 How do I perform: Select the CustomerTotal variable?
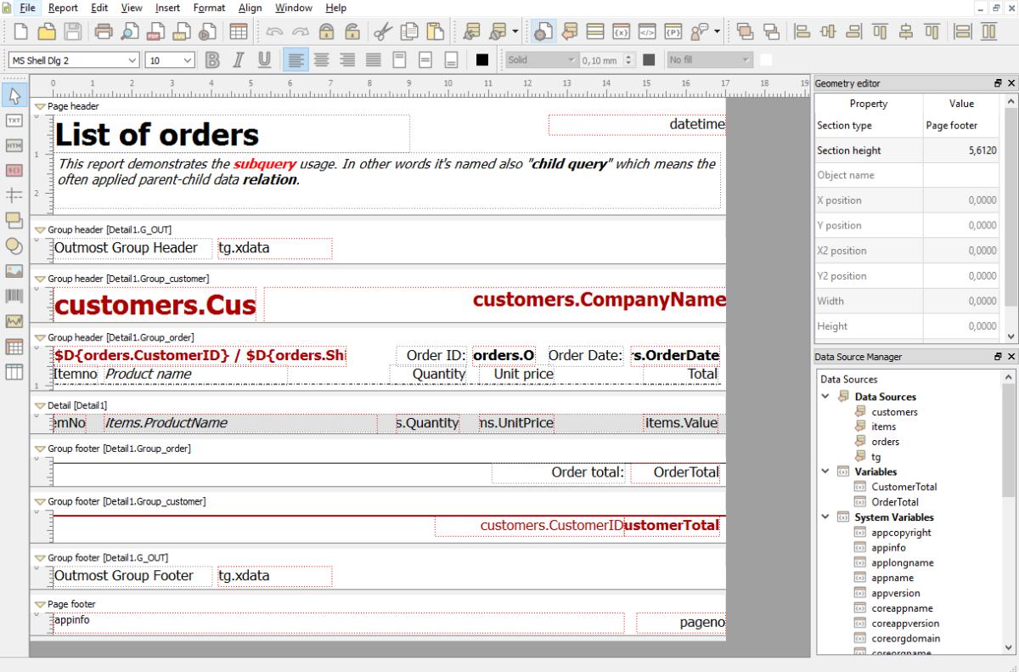(x=904, y=487)
